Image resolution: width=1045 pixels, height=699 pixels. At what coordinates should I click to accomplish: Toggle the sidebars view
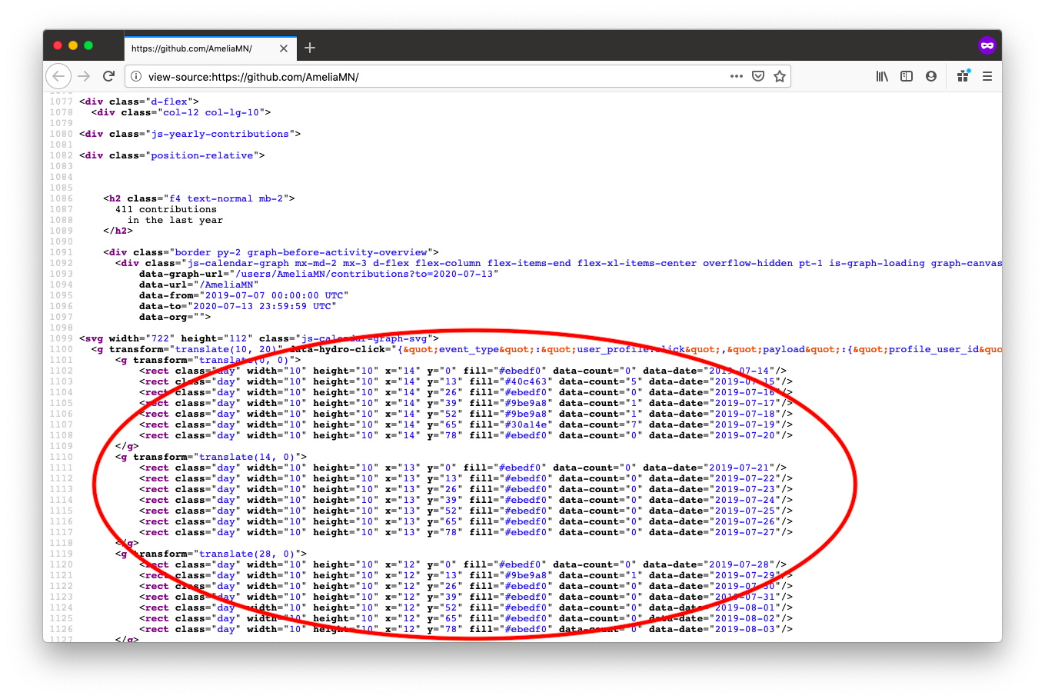pyautogui.click(x=907, y=76)
